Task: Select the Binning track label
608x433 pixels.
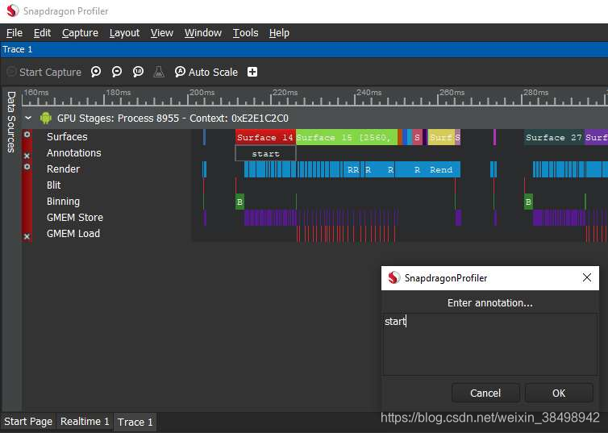Action: 63,202
